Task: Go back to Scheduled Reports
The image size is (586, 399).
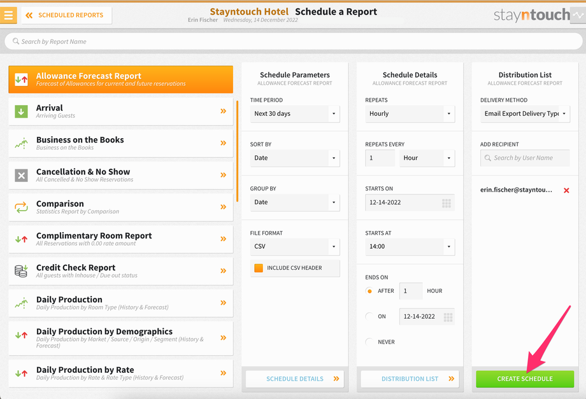Action: pos(66,15)
